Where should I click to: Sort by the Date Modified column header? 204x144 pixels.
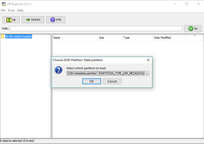(x=169, y=38)
